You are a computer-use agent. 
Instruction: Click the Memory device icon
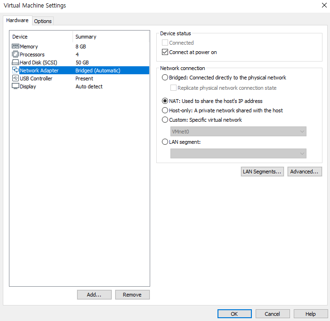pos(16,46)
